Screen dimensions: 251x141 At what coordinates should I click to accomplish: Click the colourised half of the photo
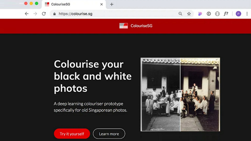click(200, 95)
